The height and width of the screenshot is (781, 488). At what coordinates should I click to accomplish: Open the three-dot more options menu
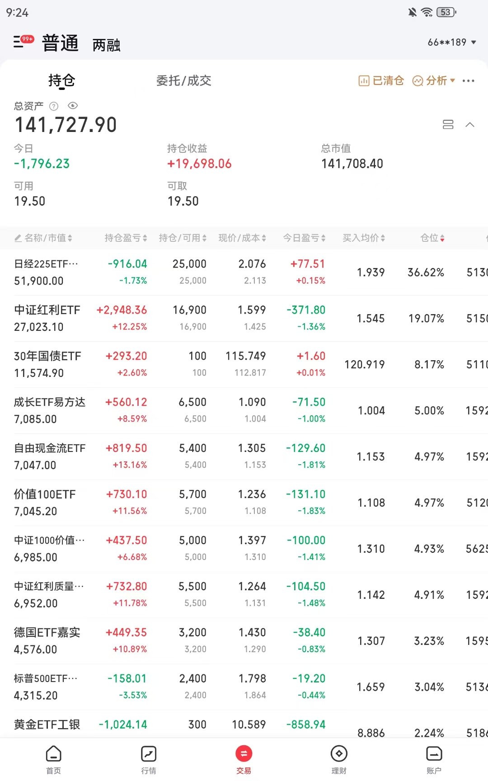click(x=469, y=81)
